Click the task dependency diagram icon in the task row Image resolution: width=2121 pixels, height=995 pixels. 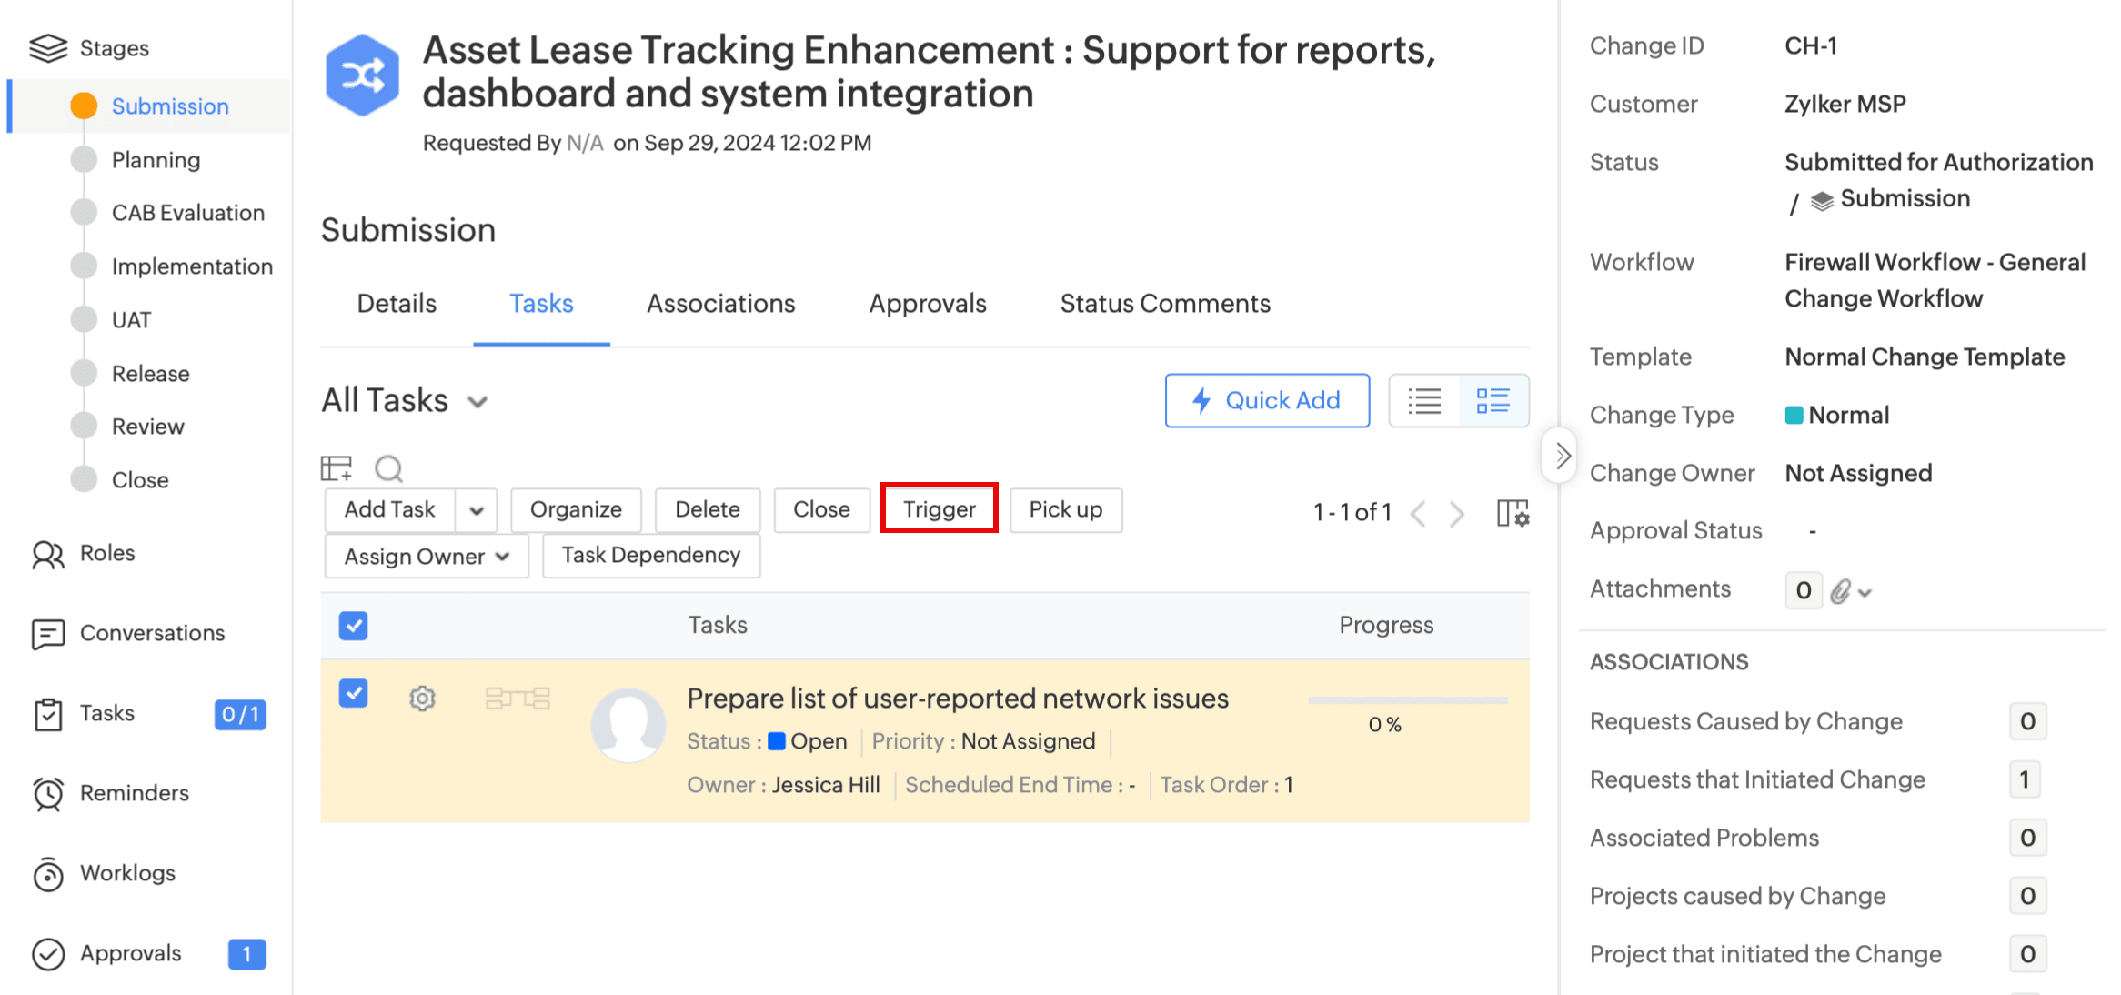518,699
